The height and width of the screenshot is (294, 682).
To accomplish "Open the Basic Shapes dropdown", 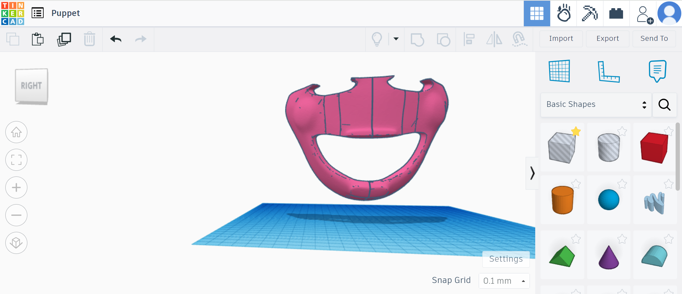I will (x=596, y=104).
